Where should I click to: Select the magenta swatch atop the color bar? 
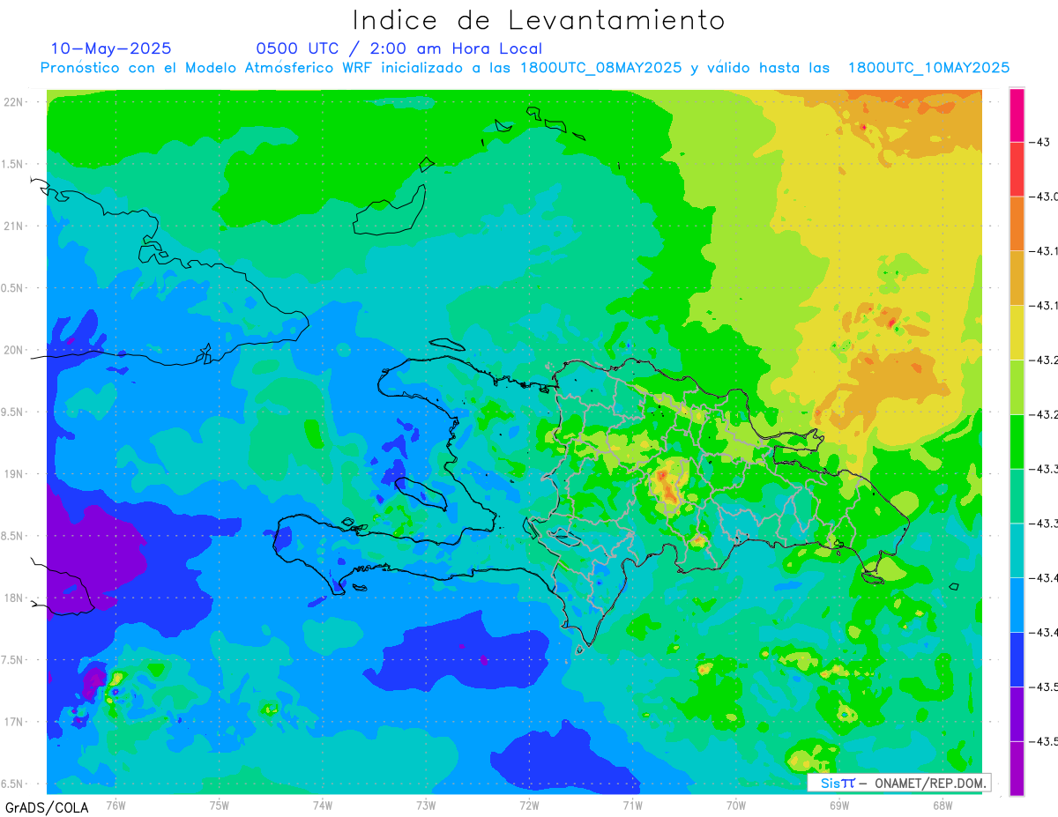click(x=1017, y=115)
